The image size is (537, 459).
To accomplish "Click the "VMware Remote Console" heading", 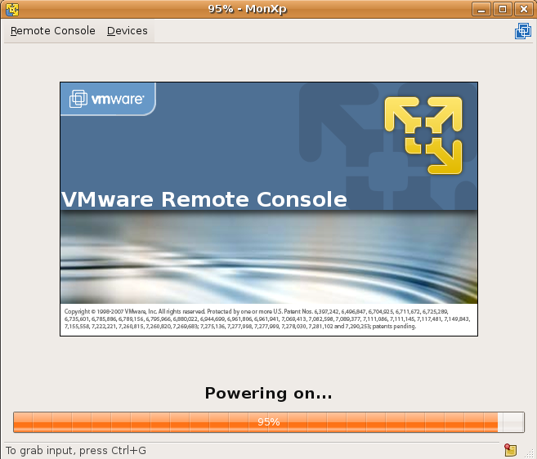I will click(x=204, y=199).
